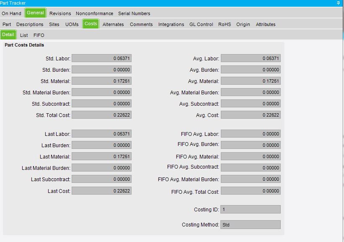Select the General tab
Viewport: 344px width, 242px height.
pos(35,13)
